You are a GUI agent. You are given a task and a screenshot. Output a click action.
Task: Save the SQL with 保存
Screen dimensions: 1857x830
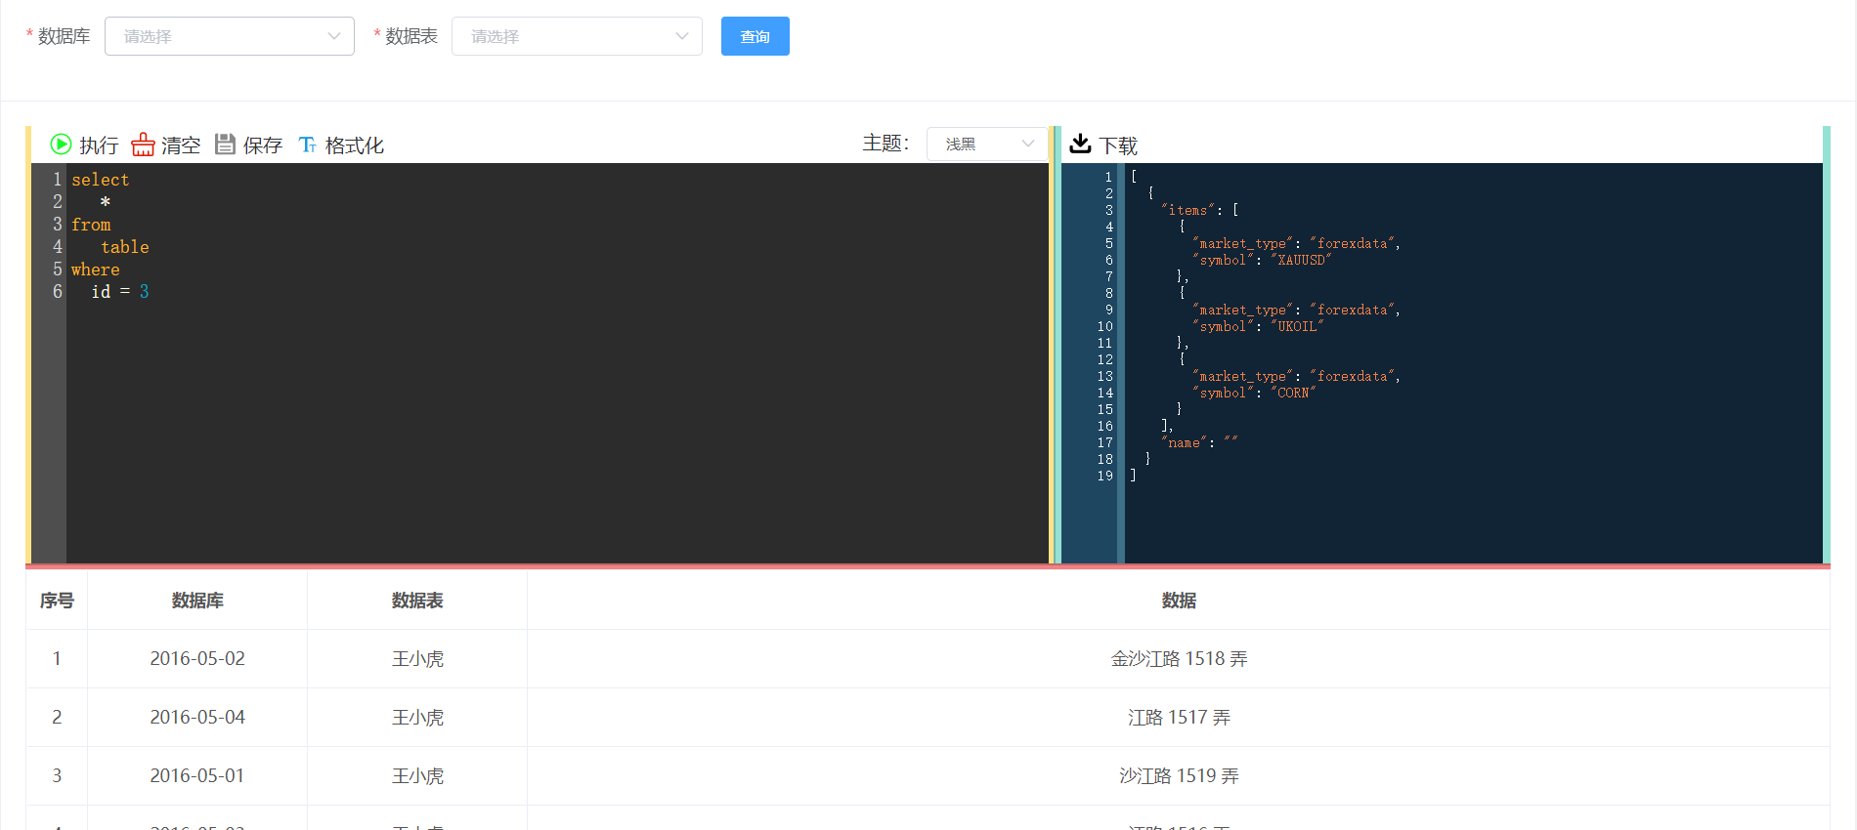point(262,145)
